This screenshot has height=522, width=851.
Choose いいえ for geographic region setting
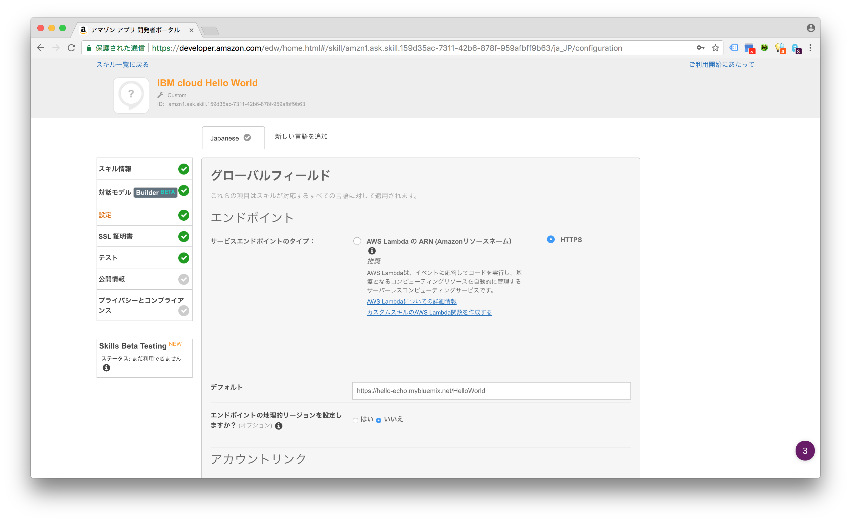(x=379, y=420)
